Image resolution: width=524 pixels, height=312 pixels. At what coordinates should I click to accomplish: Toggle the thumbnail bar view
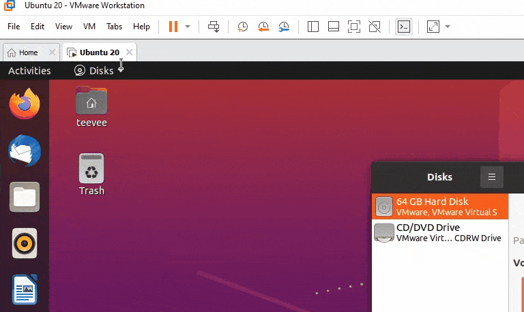(334, 27)
